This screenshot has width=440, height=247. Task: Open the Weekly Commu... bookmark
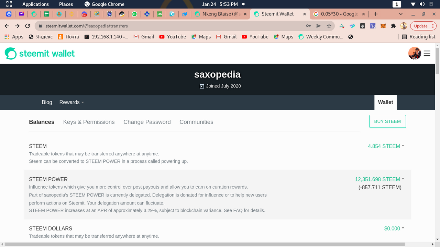pos(320,37)
